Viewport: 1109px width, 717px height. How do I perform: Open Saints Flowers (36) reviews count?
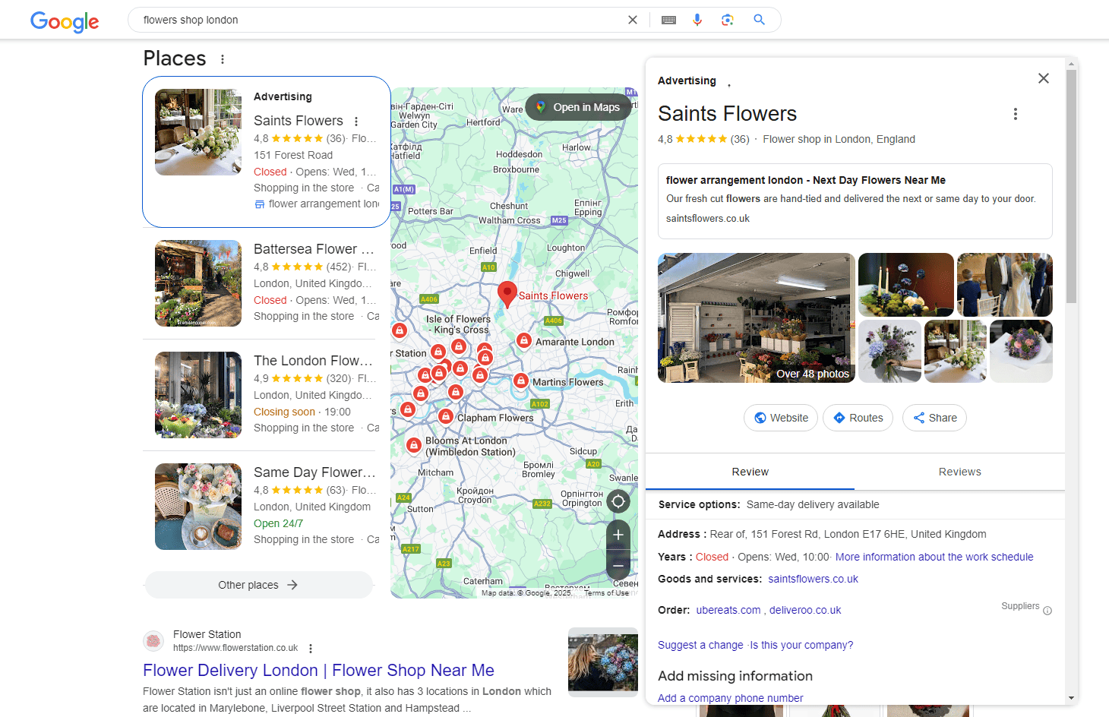740,139
